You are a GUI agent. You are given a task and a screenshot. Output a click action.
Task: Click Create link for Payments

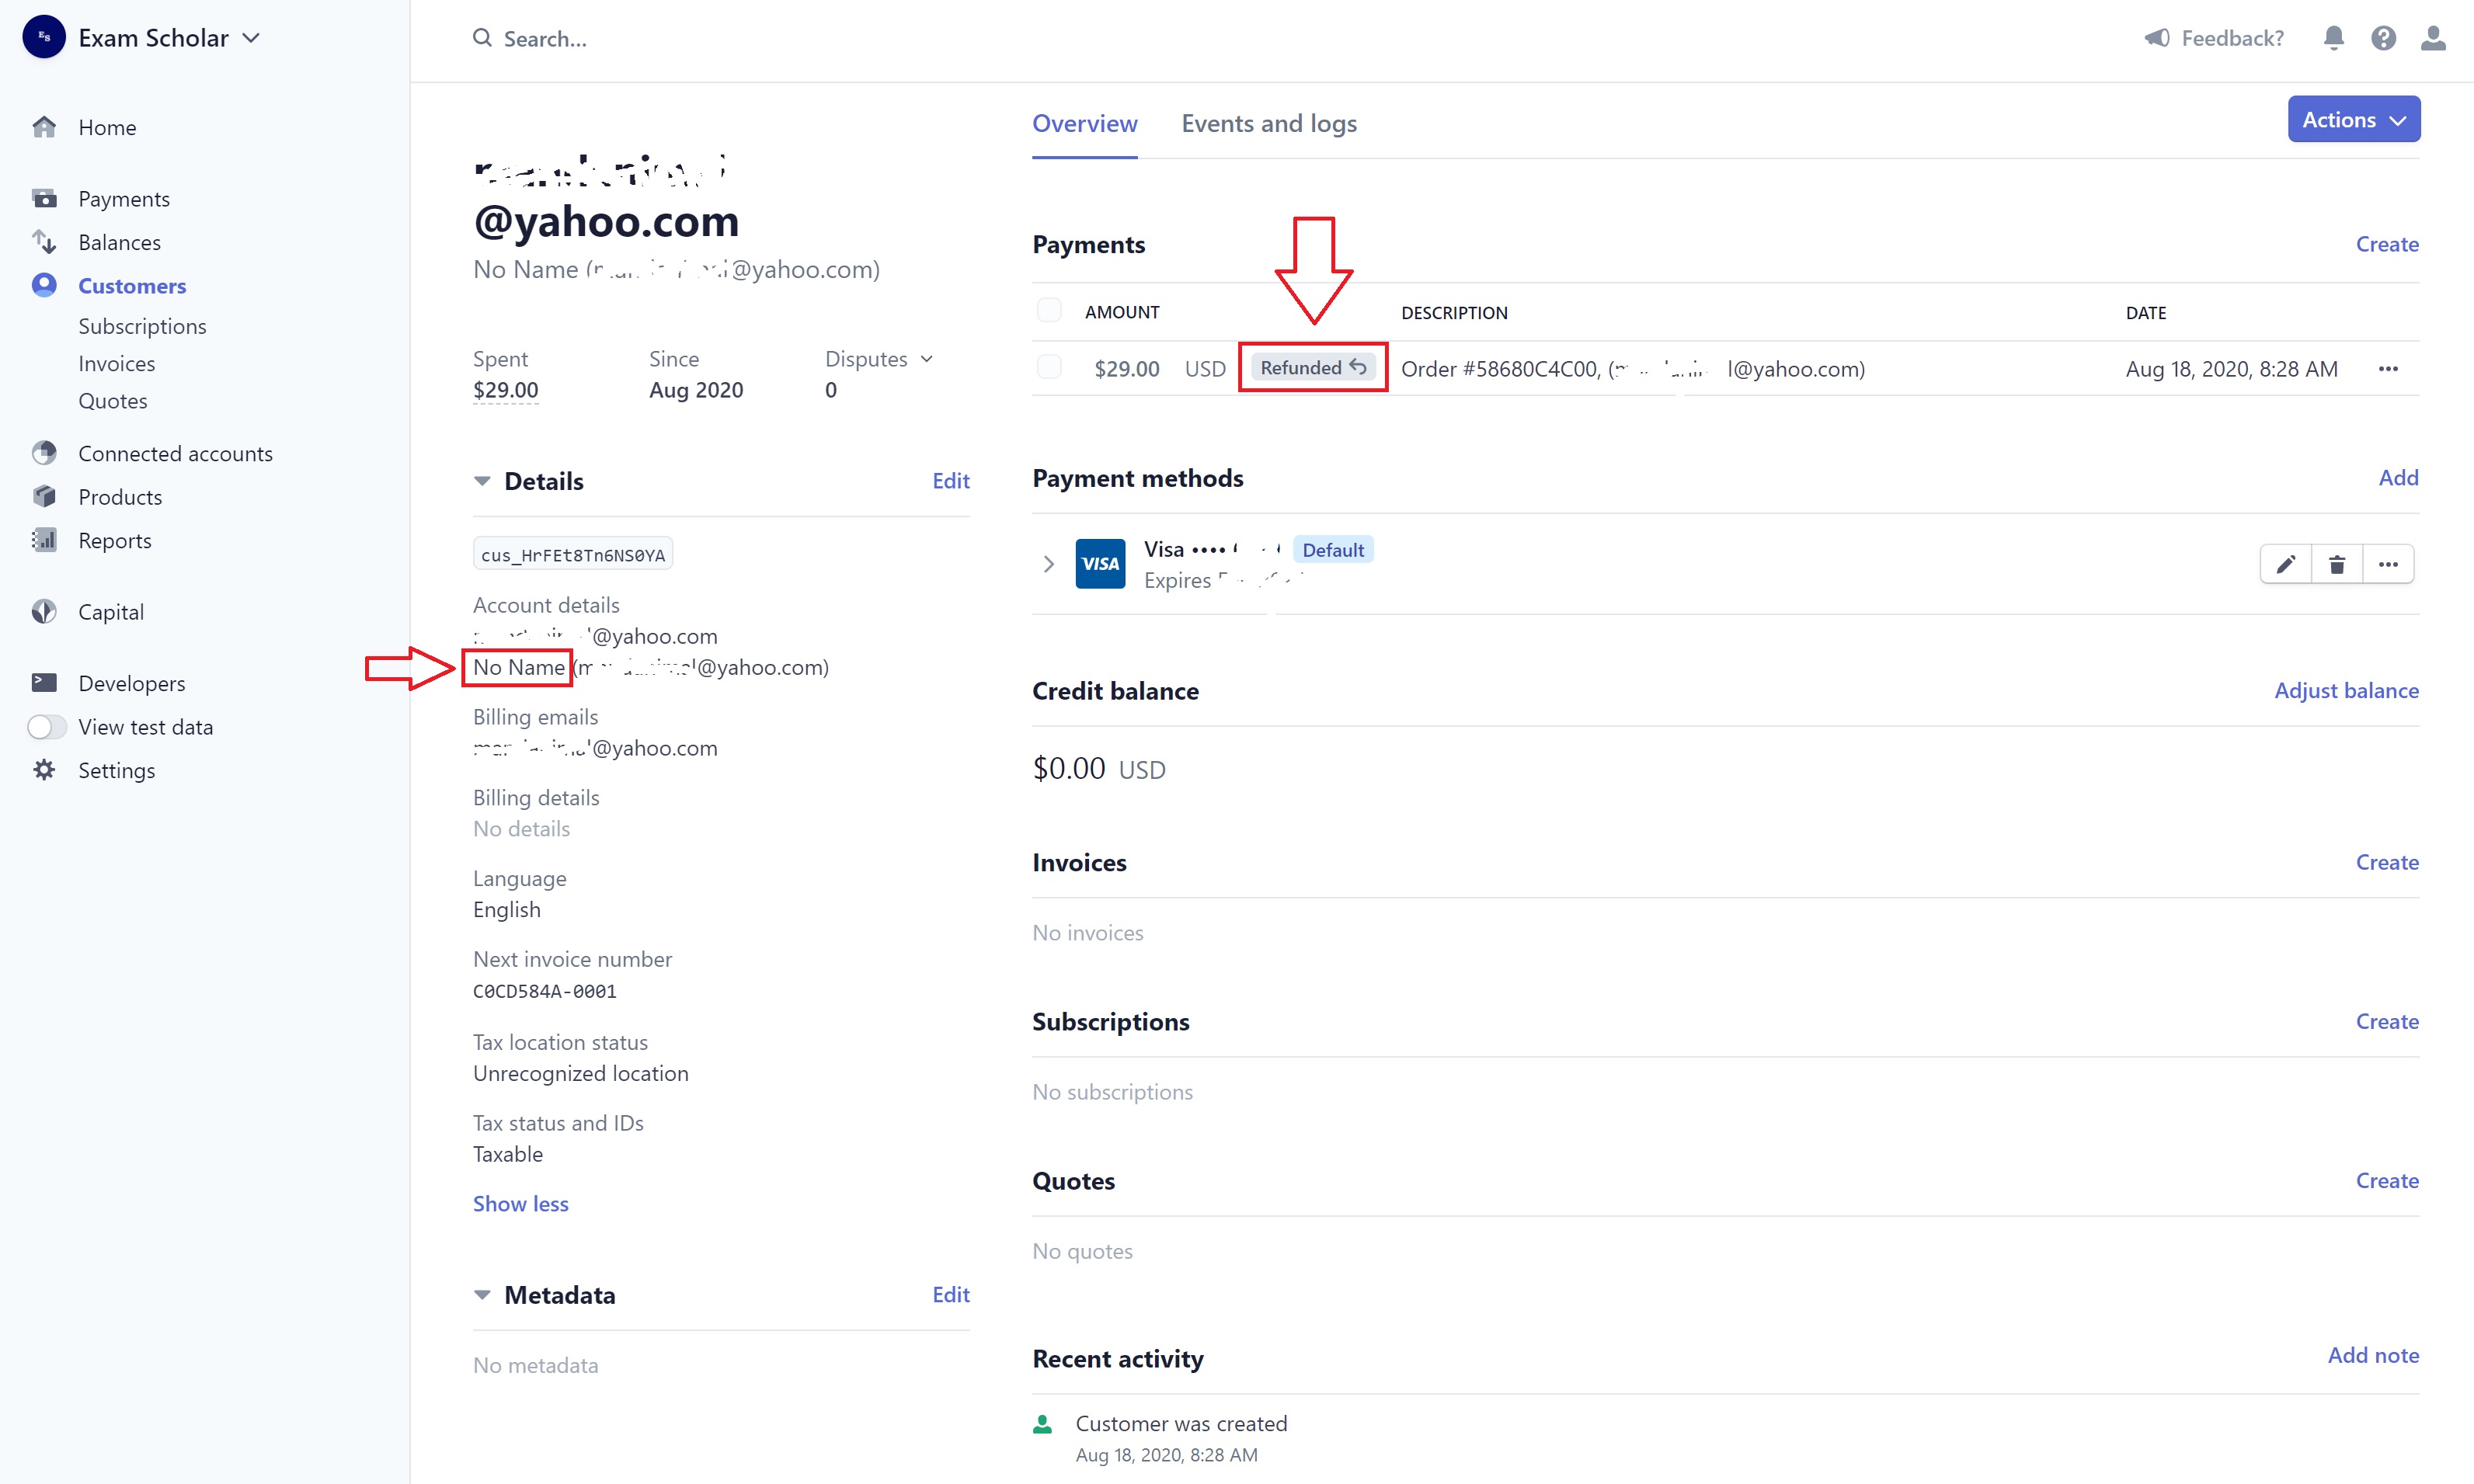click(x=2387, y=244)
